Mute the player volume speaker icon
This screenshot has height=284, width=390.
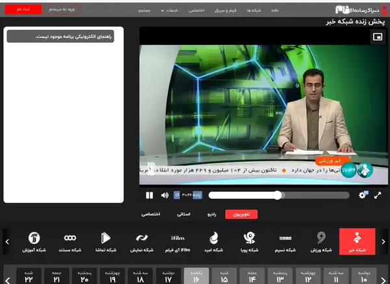pyautogui.click(x=164, y=195)
